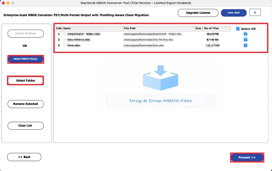The image size is (272, 171).
Task: Toggle the Select All checkbox
Action: [x=238, y=29]
